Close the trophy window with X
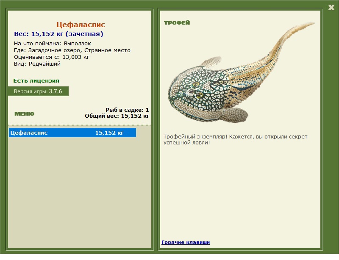339x260 pixels. coord(331,8)
